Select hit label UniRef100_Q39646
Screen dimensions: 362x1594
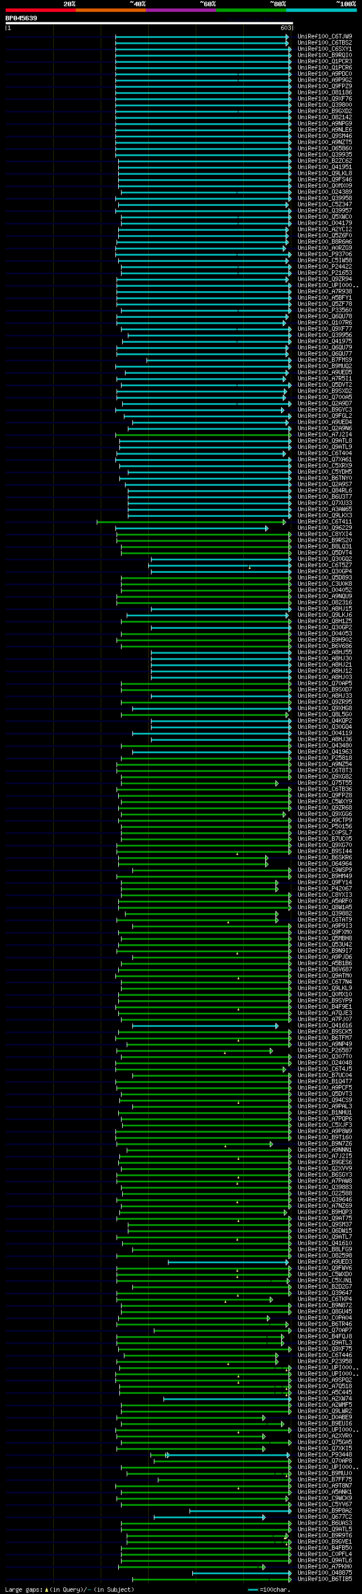click(325, 1200)
